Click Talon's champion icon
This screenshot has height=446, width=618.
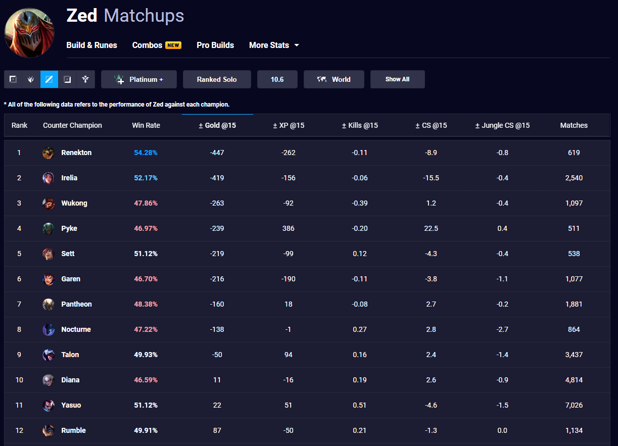click(49, 355)
